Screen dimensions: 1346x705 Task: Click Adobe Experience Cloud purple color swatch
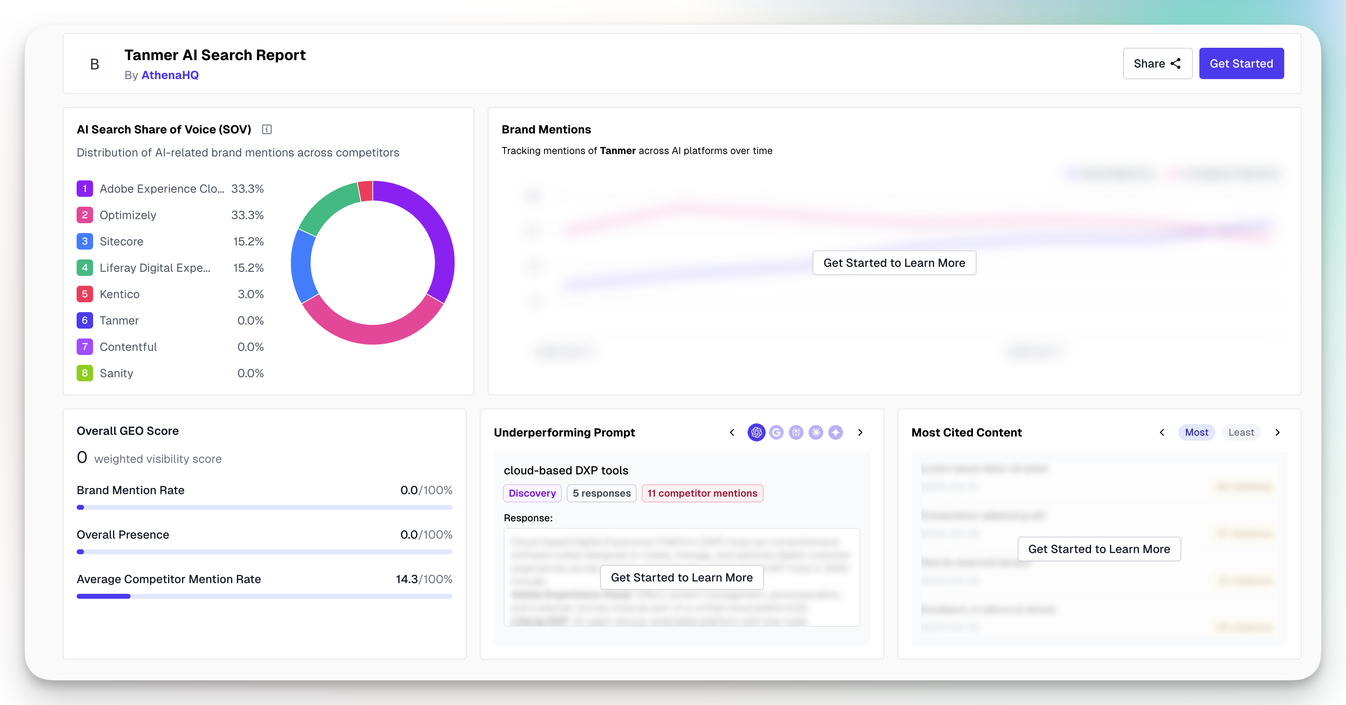point(85,189)
